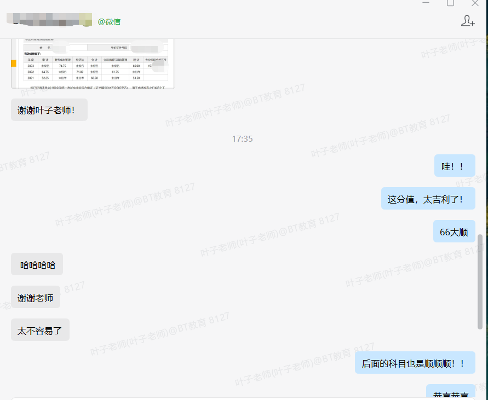Close the chat window
488x400 pixels.
(x=475, y=3)
